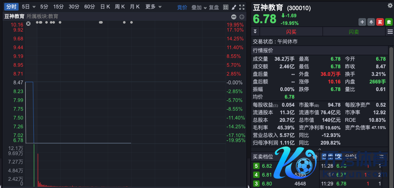Zoom out the chart with minus button
394x188 pixels.
coord(234,16)
